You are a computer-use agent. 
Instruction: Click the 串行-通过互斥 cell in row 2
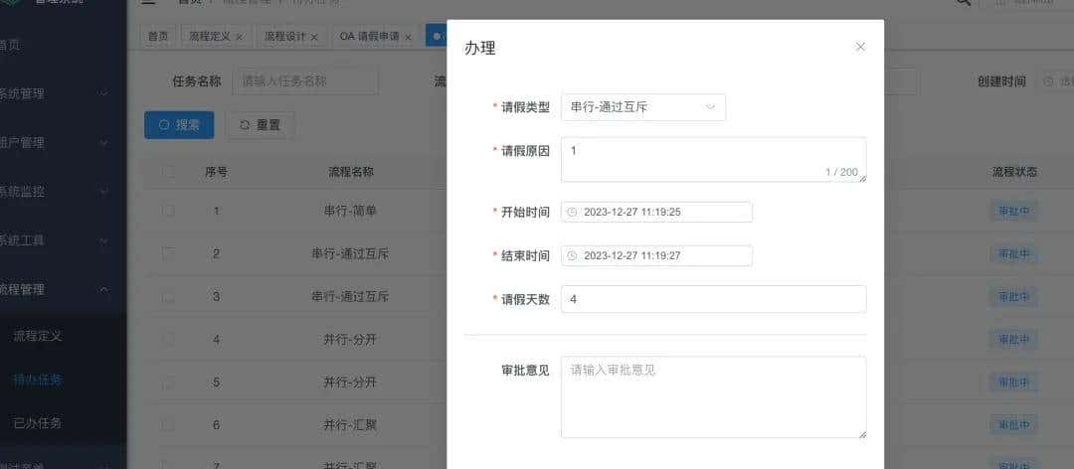coord(350,254)
